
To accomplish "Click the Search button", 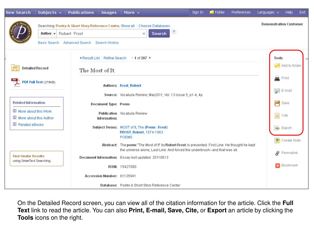I will point(159,34).
